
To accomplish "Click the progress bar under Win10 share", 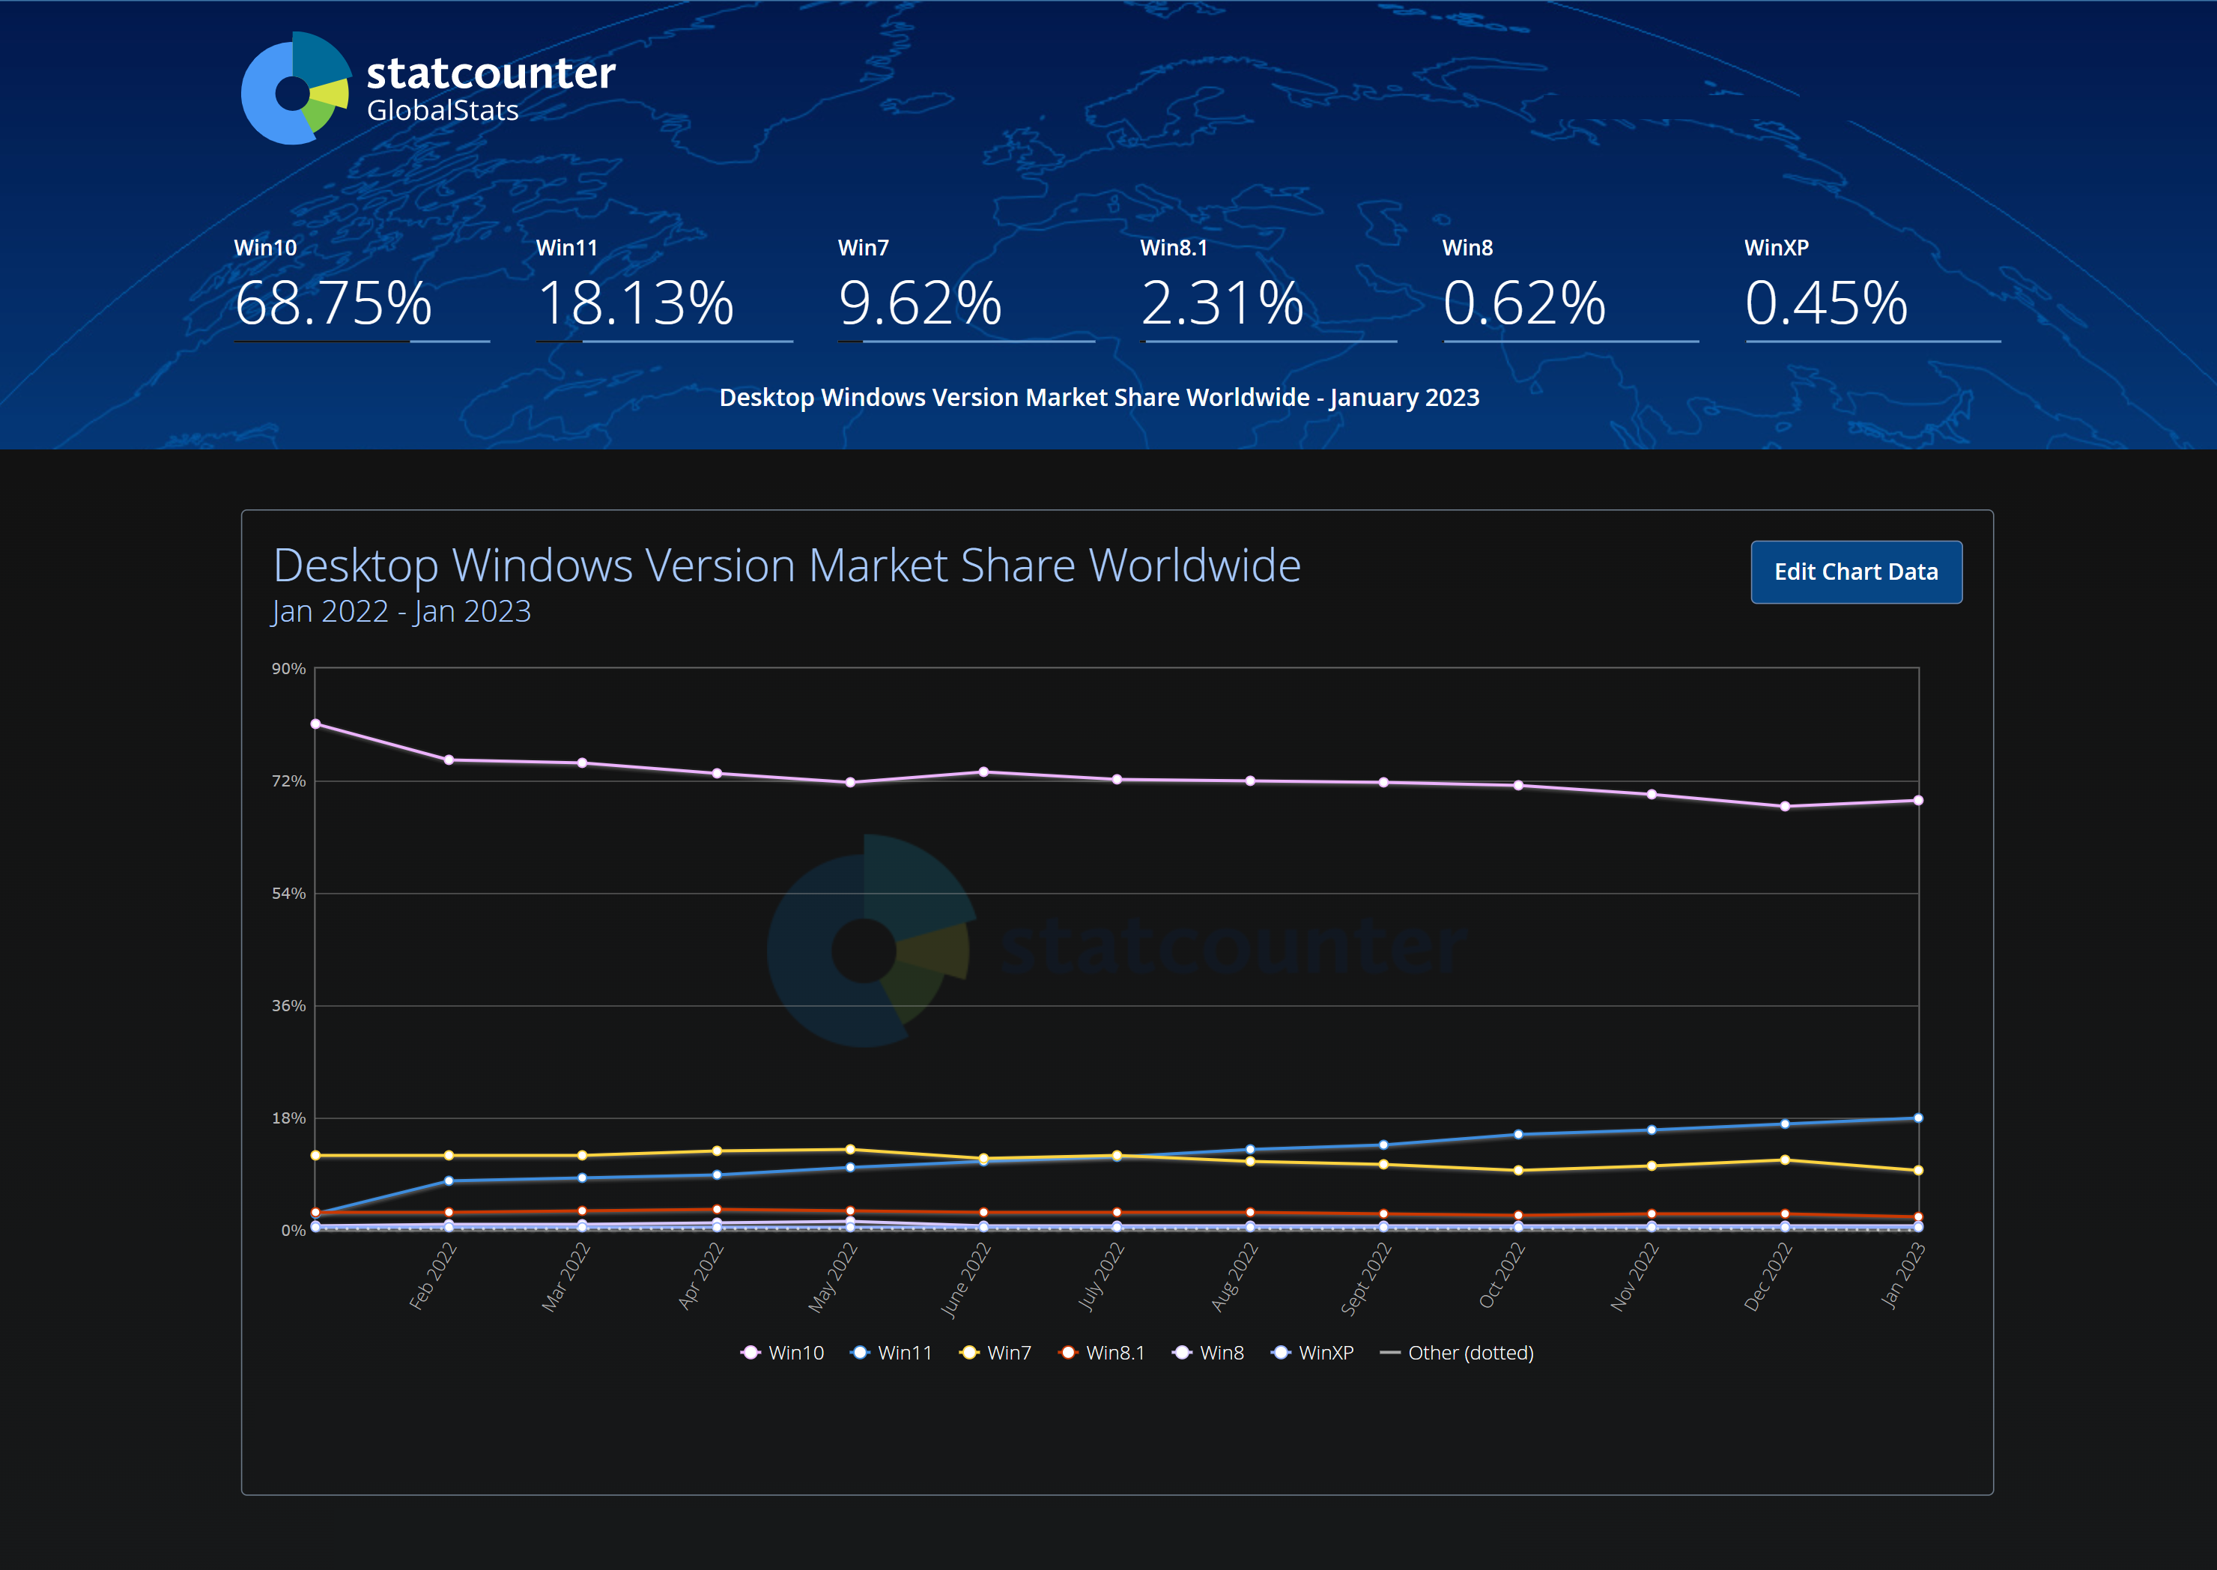I will coord(362,342).
